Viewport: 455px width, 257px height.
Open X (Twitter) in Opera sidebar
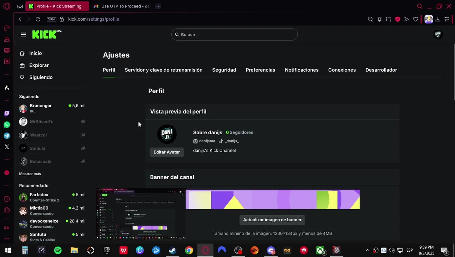(7, 147)
